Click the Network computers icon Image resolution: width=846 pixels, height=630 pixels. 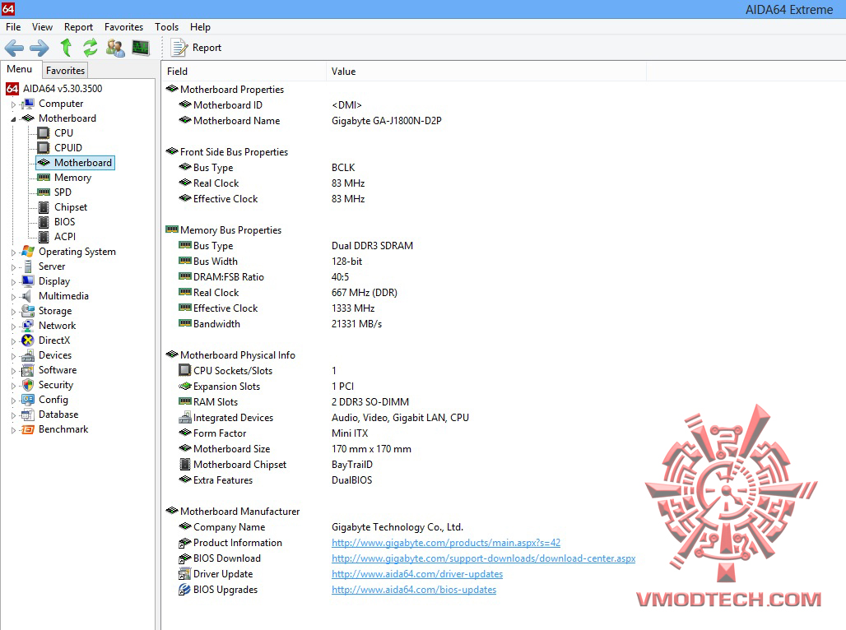tap(27, 325)
